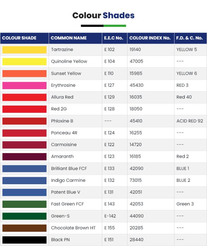Select colour index number 73015
The image size is (207, 246).
coord(136,180)
